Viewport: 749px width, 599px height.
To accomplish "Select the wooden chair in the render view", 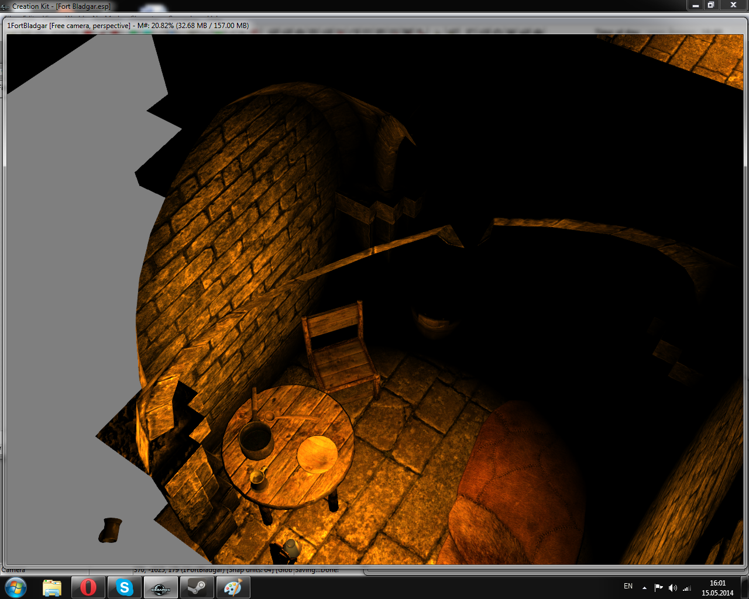I will [x=341, y=350].
